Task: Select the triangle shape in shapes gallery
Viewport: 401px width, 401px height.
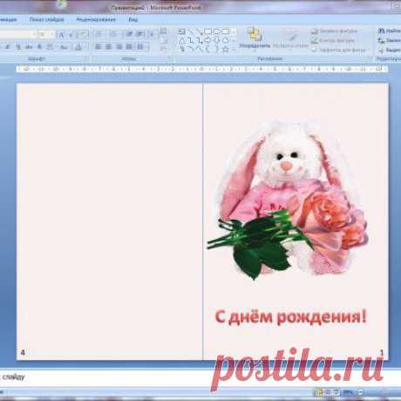Action: [181, 40]
